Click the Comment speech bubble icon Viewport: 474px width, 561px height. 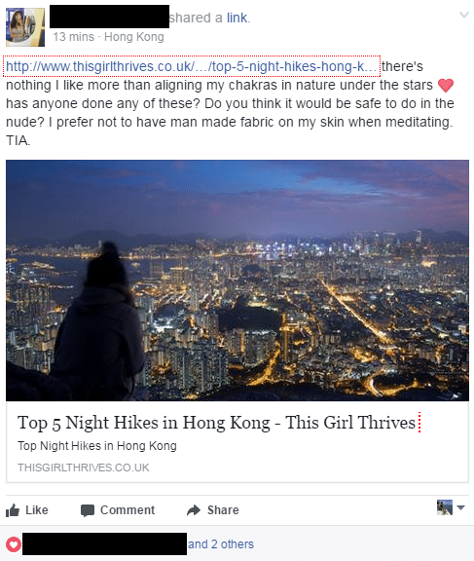pyautogui.click(x=88, y=510)
